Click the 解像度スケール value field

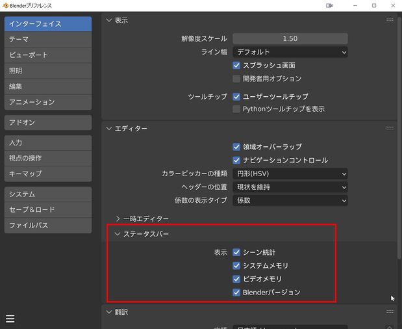290,39
